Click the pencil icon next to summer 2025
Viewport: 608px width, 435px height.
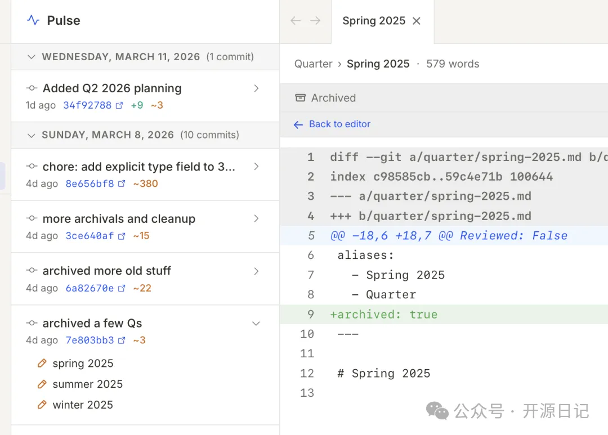42,384
